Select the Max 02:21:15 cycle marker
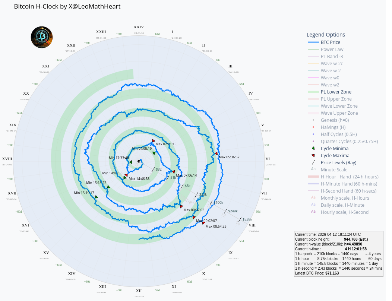Image resolution: width=392 pixels, height=301 pixels. 154,141
